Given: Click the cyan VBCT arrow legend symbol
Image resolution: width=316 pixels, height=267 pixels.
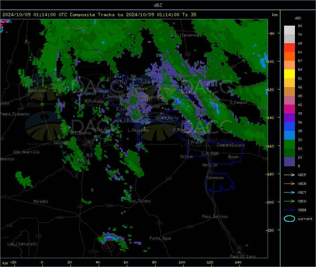Looking at the screenshot, I should pyautogui.click(x=289, y=193).
